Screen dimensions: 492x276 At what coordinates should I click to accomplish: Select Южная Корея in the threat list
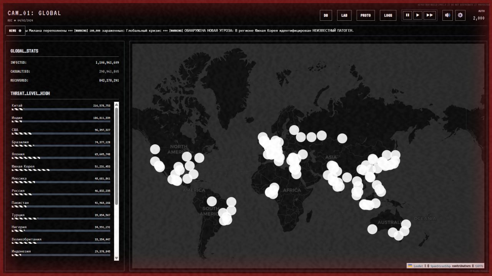coord(61,168)
